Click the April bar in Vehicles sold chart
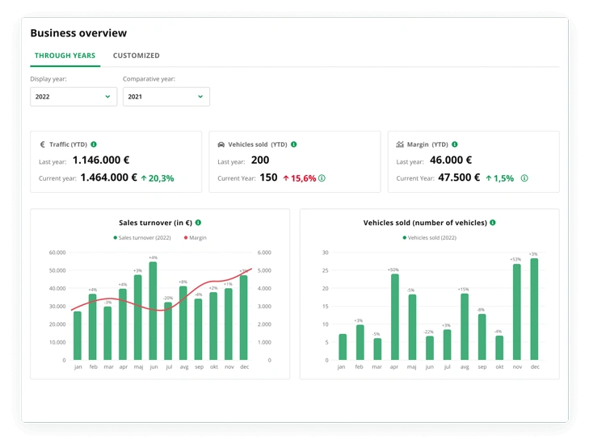The image size is (589, 447). point(395,317)
